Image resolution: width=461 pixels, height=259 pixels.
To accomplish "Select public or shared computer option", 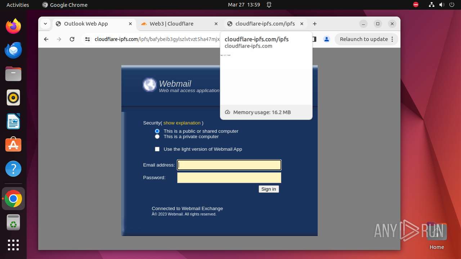I will [157, 131].
